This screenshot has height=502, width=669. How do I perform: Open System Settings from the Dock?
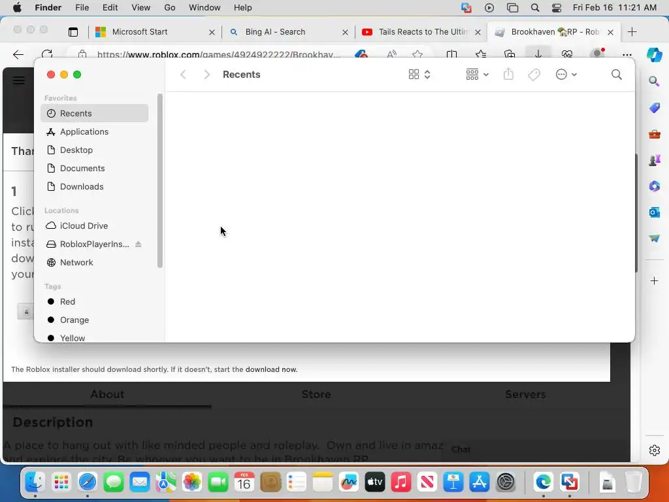pos(506,482)
